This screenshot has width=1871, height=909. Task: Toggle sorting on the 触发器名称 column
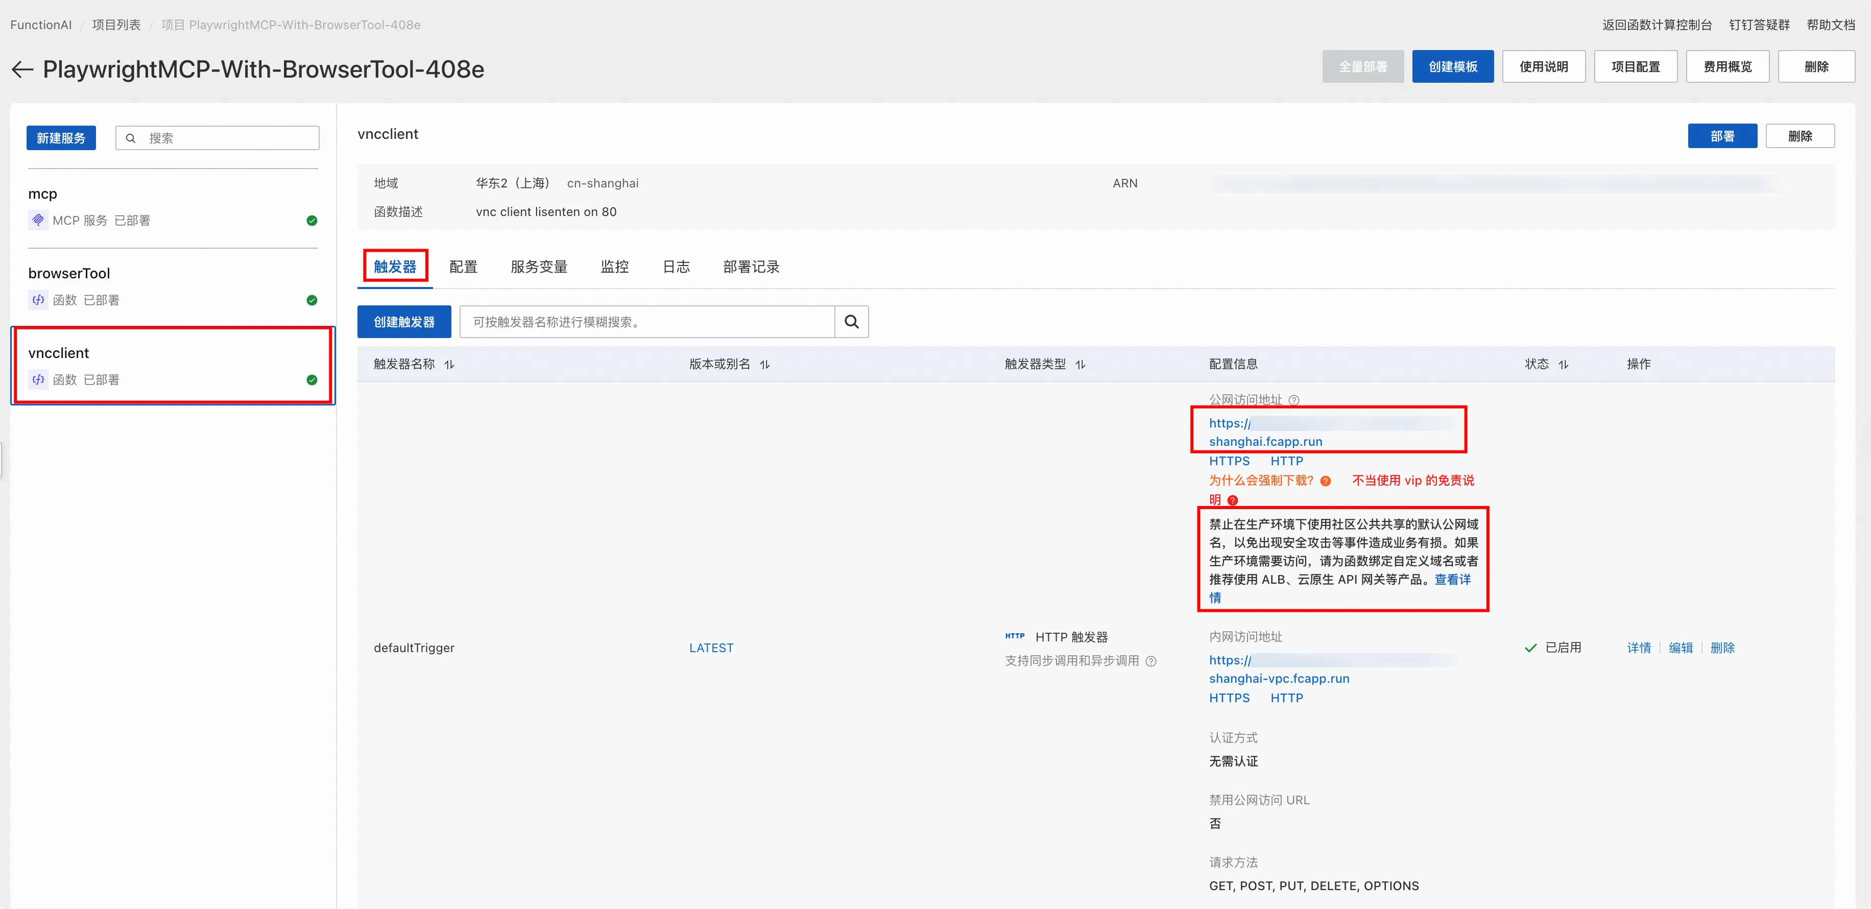coord(449,364)
